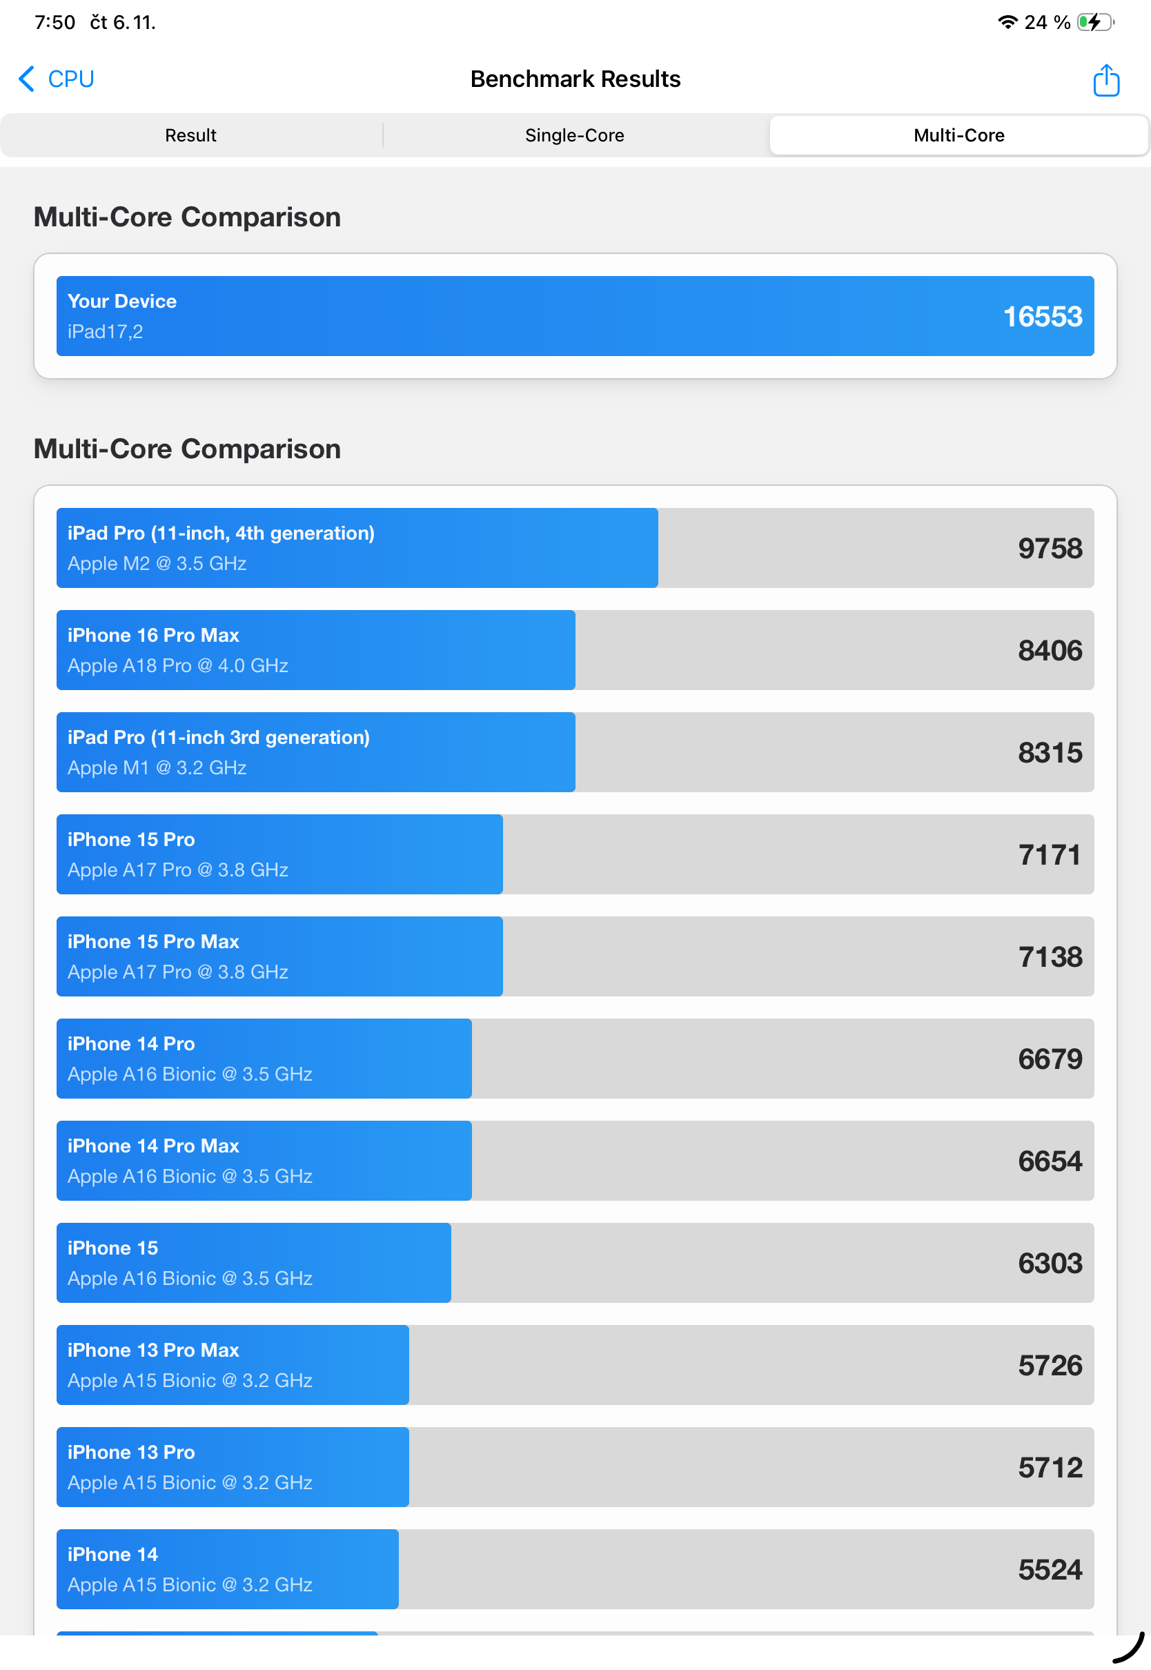
Task: Switch to the Single-Core tab
Action: tap(574, 135)
